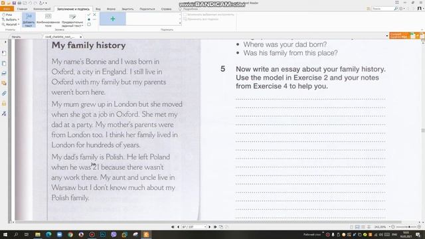Select the checkmark fill symbol
The width and height of the screenshot is (425, 239).
89,15
